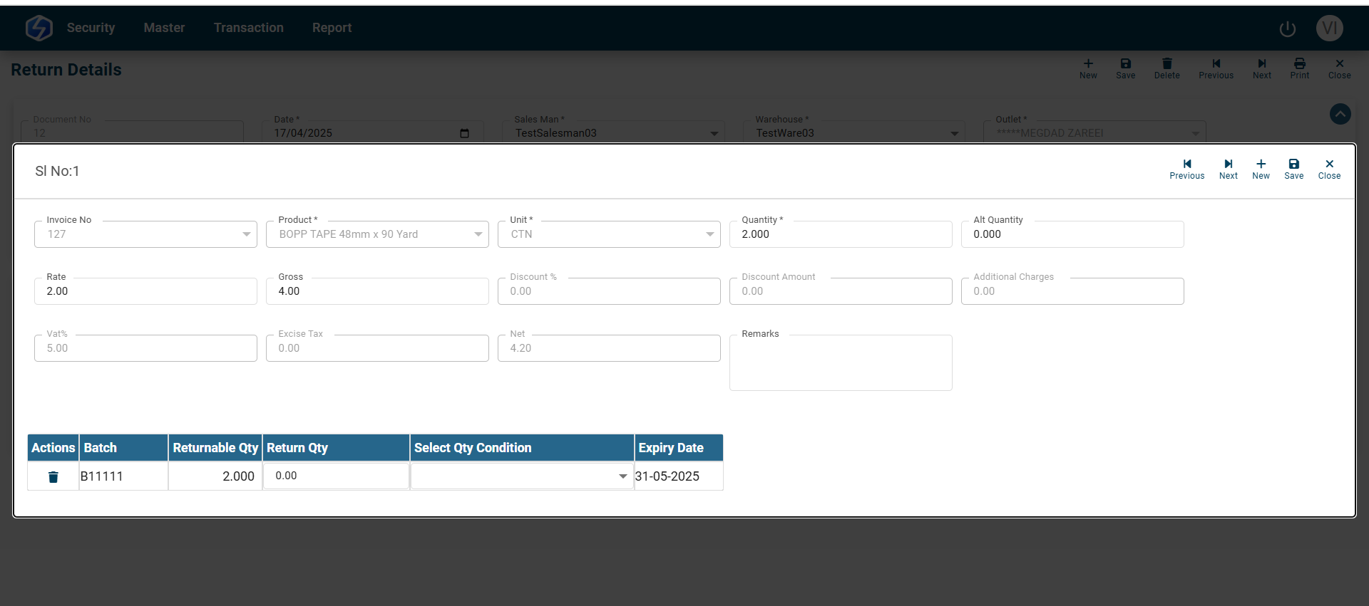Click the Return Qty input field
This screenshot has height=606, width=1369.
pos(335,476)
